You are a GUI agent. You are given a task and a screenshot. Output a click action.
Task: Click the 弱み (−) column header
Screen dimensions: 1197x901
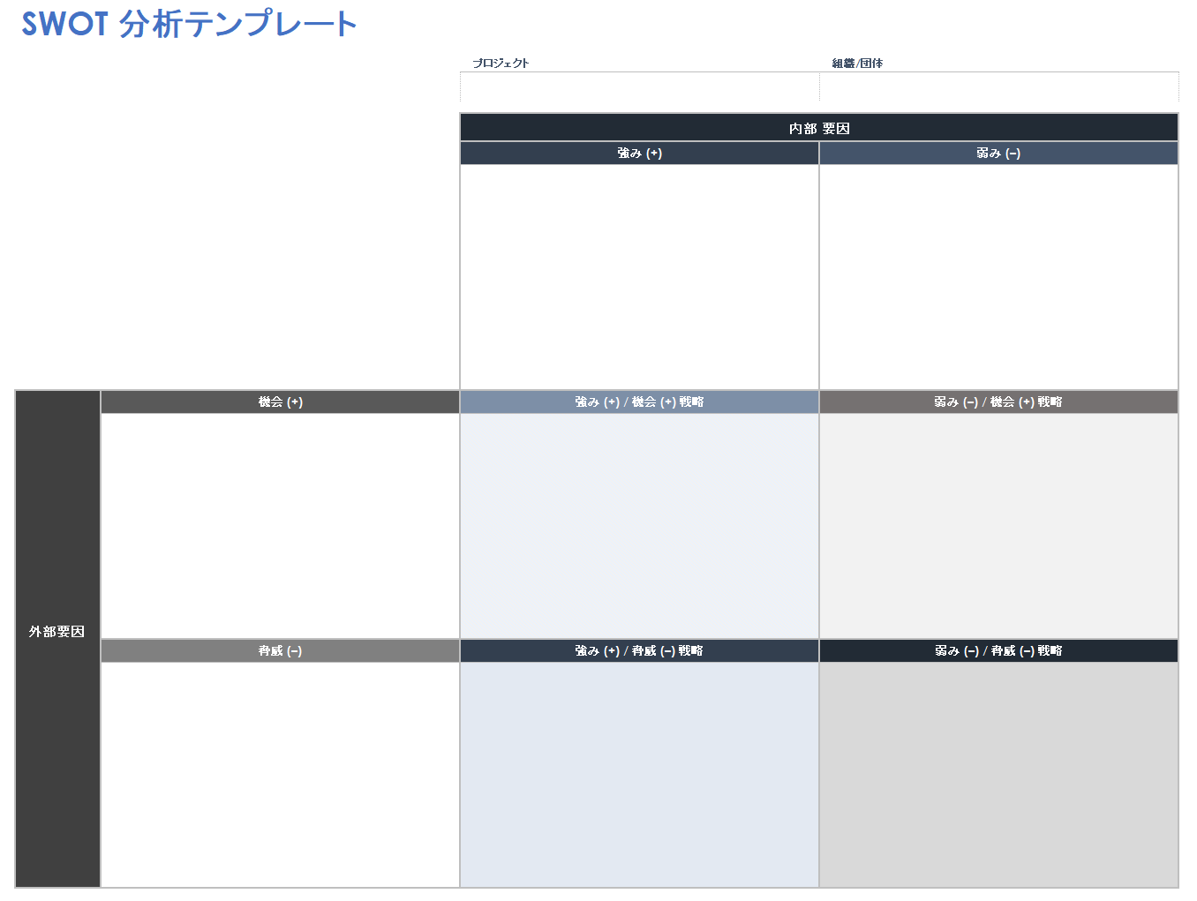[998, 154]
